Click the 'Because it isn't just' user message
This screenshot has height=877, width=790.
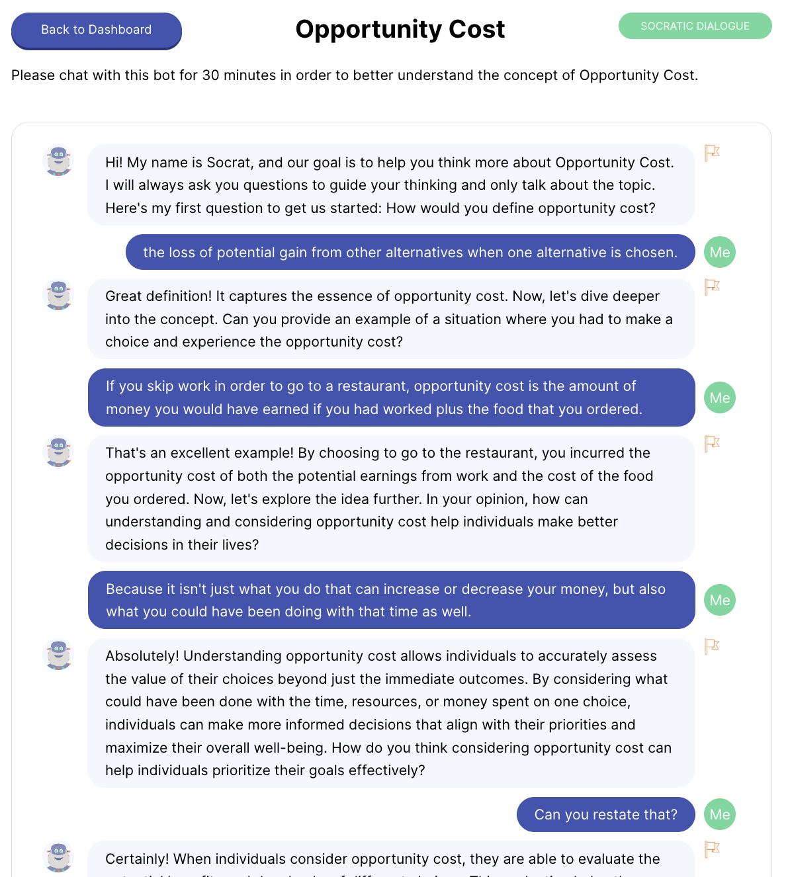(x=391, y=600)
